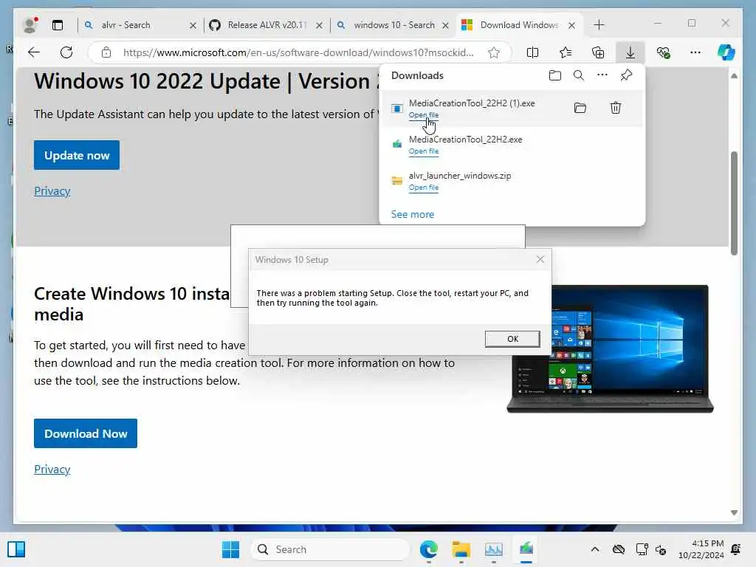The height and width of the screenshot is (567, 756).
Task: Open new tab with plus button
Action: [599, 24]
